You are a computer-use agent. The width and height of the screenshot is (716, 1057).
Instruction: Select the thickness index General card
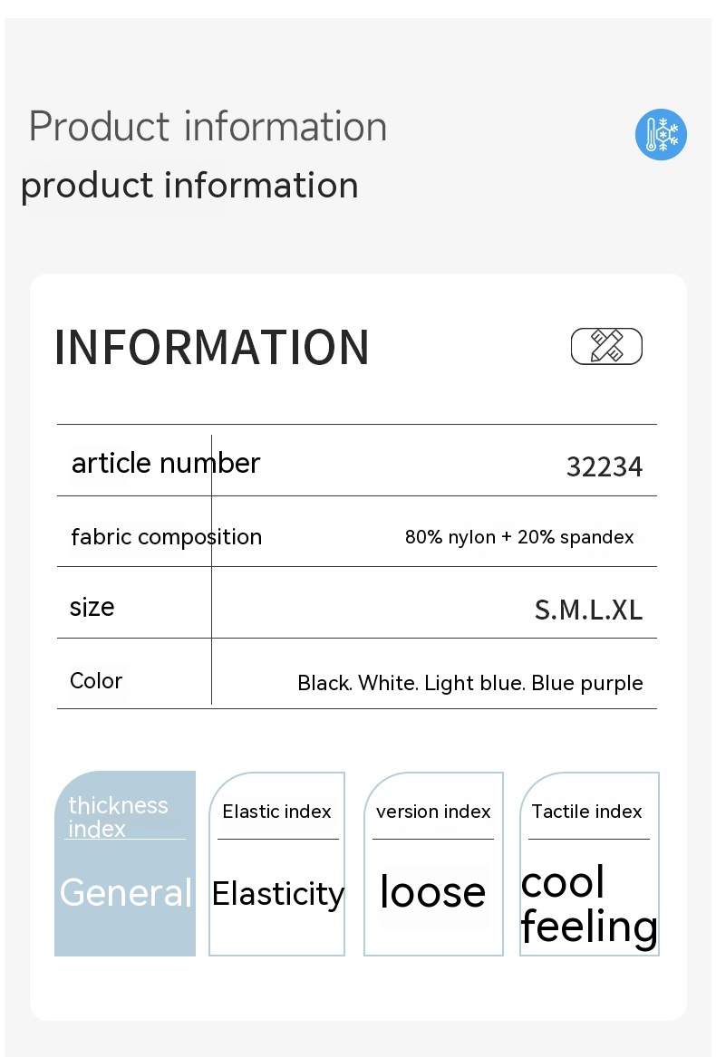coord(125,863)
